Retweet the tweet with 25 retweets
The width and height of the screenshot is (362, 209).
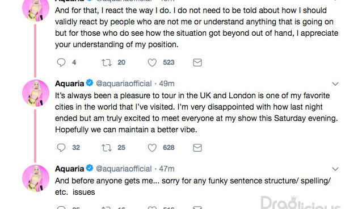107,148
